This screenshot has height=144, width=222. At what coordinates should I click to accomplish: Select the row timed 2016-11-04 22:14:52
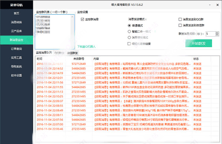coord(127,69)
